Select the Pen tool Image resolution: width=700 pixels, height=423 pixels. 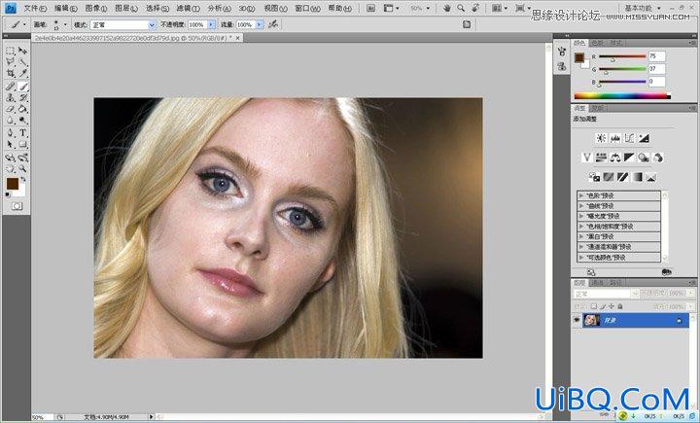click(10, 132)
